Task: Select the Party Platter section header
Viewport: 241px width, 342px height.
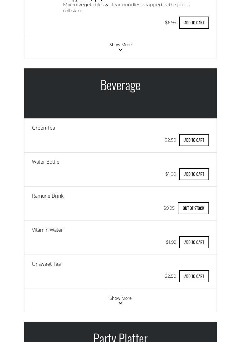Action: tap(120, 332)
